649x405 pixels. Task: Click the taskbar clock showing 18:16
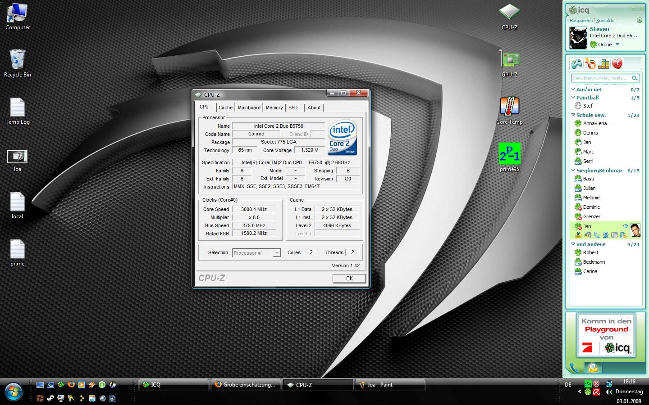pyautogui.click(x=629, y=382)
